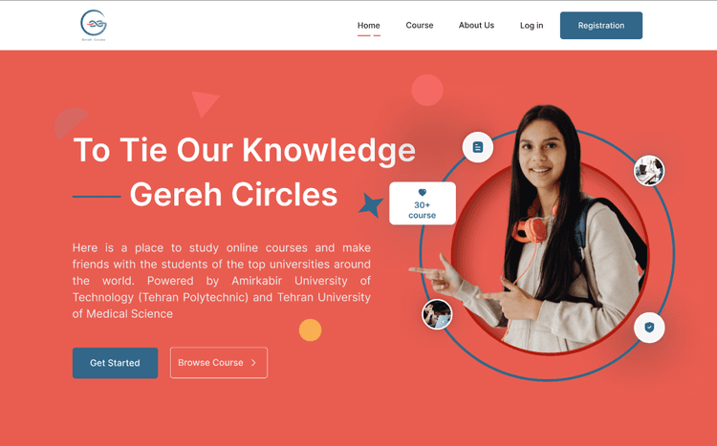Click the Browse Course button

pyautogui.click(x=219, y=363)
